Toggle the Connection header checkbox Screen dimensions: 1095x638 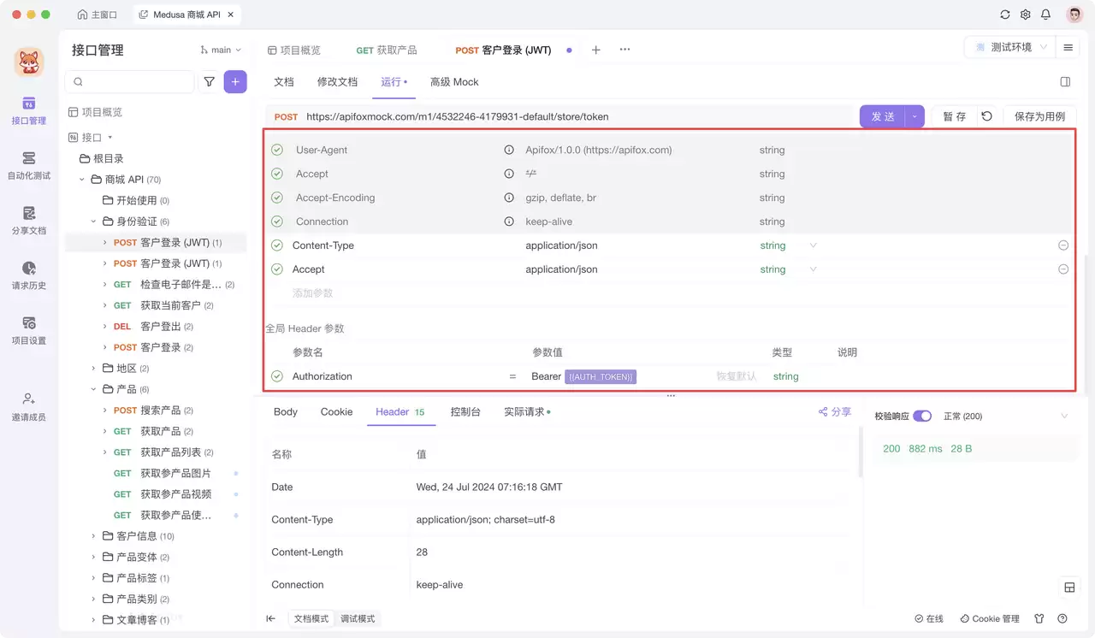(277, 222)
